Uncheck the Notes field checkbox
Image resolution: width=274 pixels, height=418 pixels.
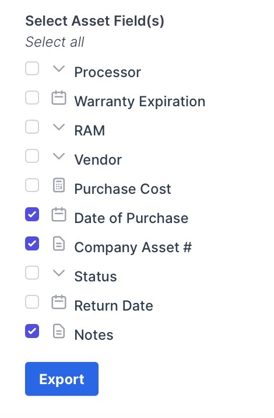click(32, 331)
